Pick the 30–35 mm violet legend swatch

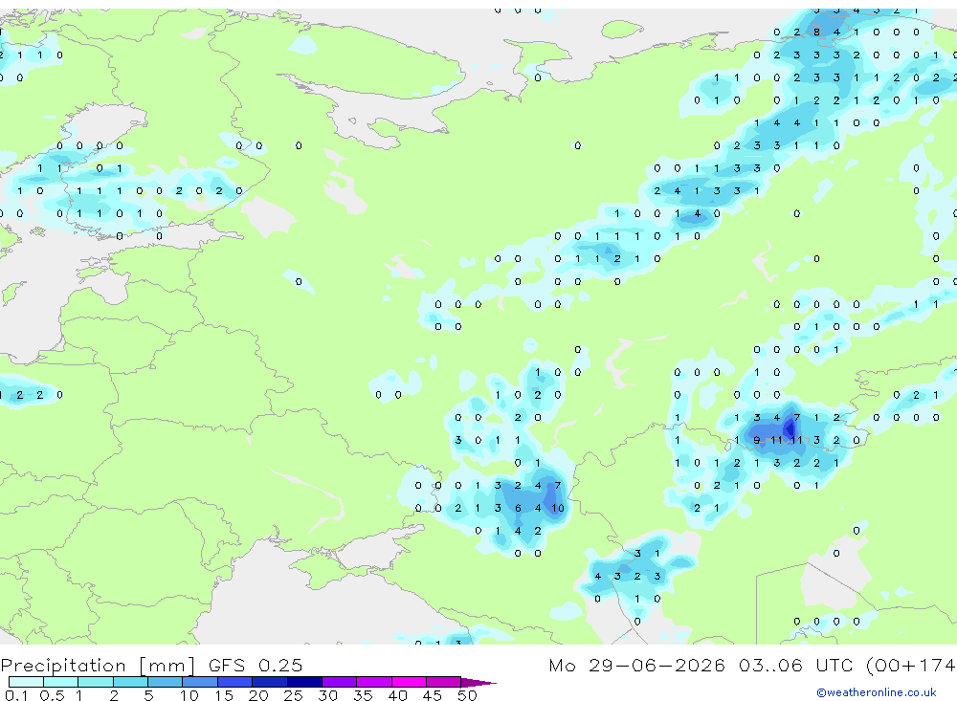coord(339,682)
